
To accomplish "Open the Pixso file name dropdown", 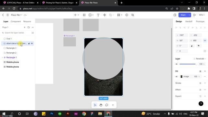I will pos(16,15).
